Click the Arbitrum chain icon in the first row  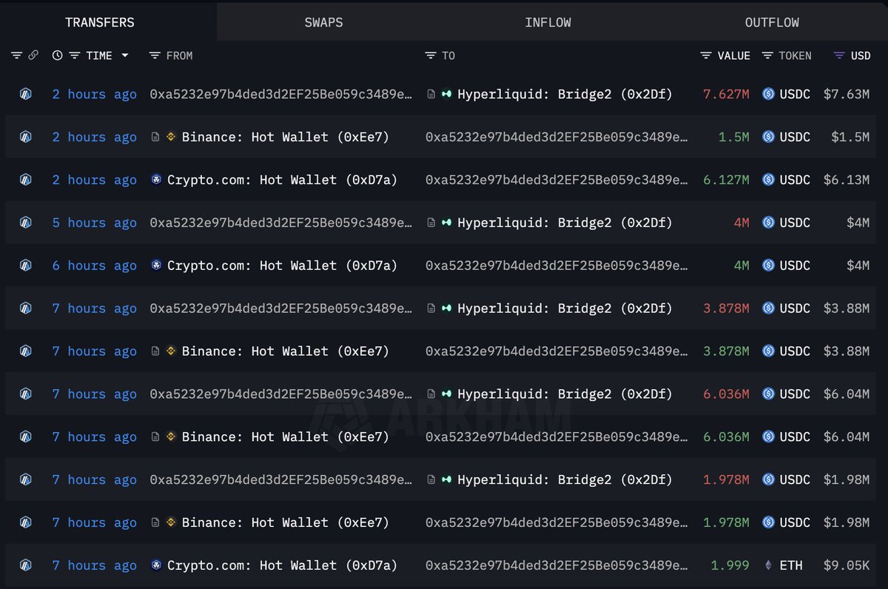26,94
